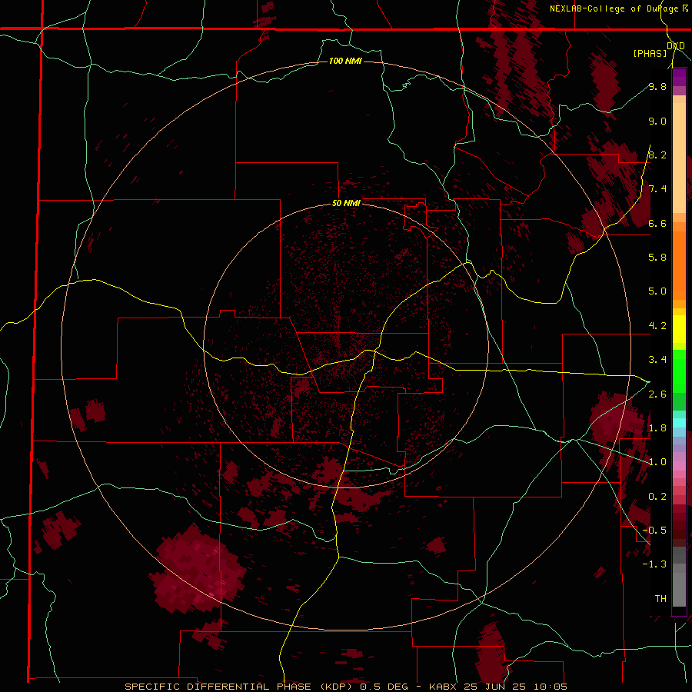Click the NEXLAB-College of DuPage credit text

click(614, 8)
